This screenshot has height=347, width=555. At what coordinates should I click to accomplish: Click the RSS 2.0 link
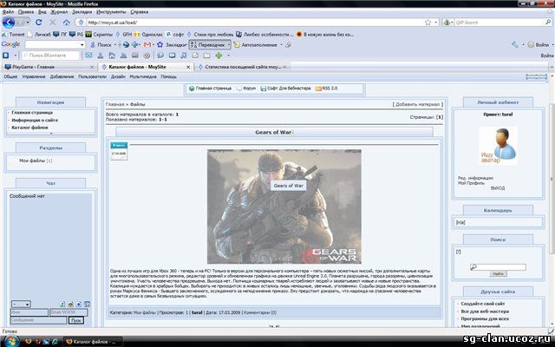pyautogui.click(x=326, y=88)
